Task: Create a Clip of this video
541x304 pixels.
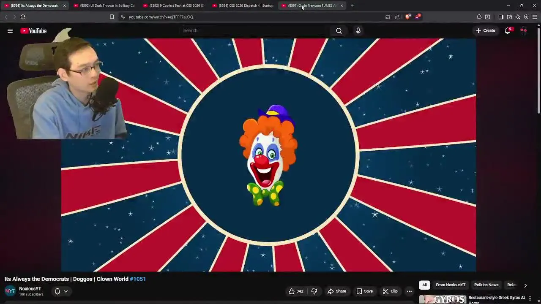Action: [390, 291]
